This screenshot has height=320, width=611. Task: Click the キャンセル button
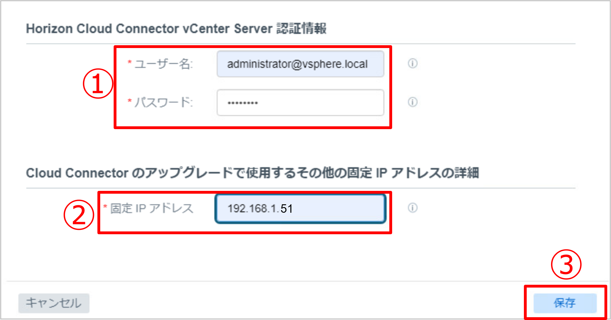coord(54,303)
